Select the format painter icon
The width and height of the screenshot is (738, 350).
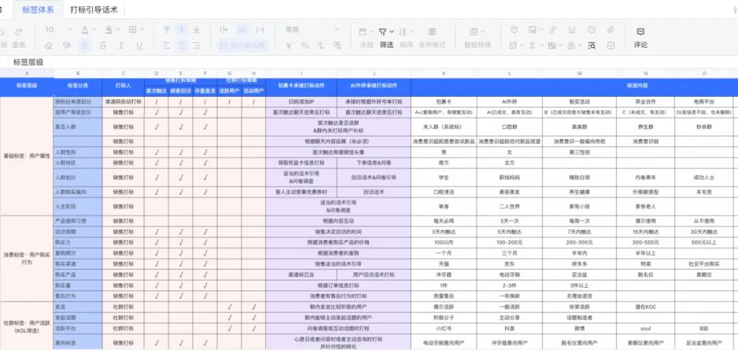coord(66,46)
